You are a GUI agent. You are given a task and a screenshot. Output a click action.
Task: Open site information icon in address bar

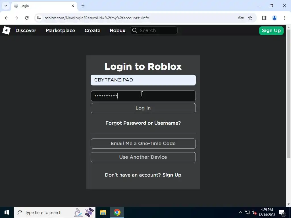coord(39,18)
